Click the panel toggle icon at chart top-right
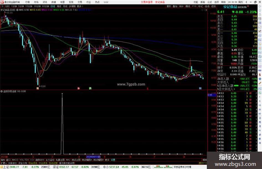This screenshot has height=169, width=262. [206, 10]
